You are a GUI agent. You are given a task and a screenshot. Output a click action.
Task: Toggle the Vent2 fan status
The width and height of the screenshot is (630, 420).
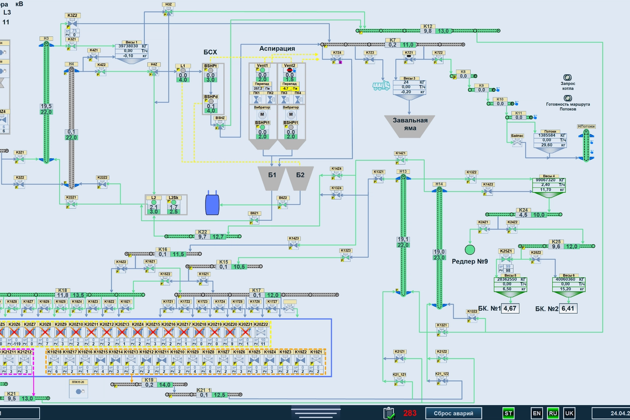289,70
